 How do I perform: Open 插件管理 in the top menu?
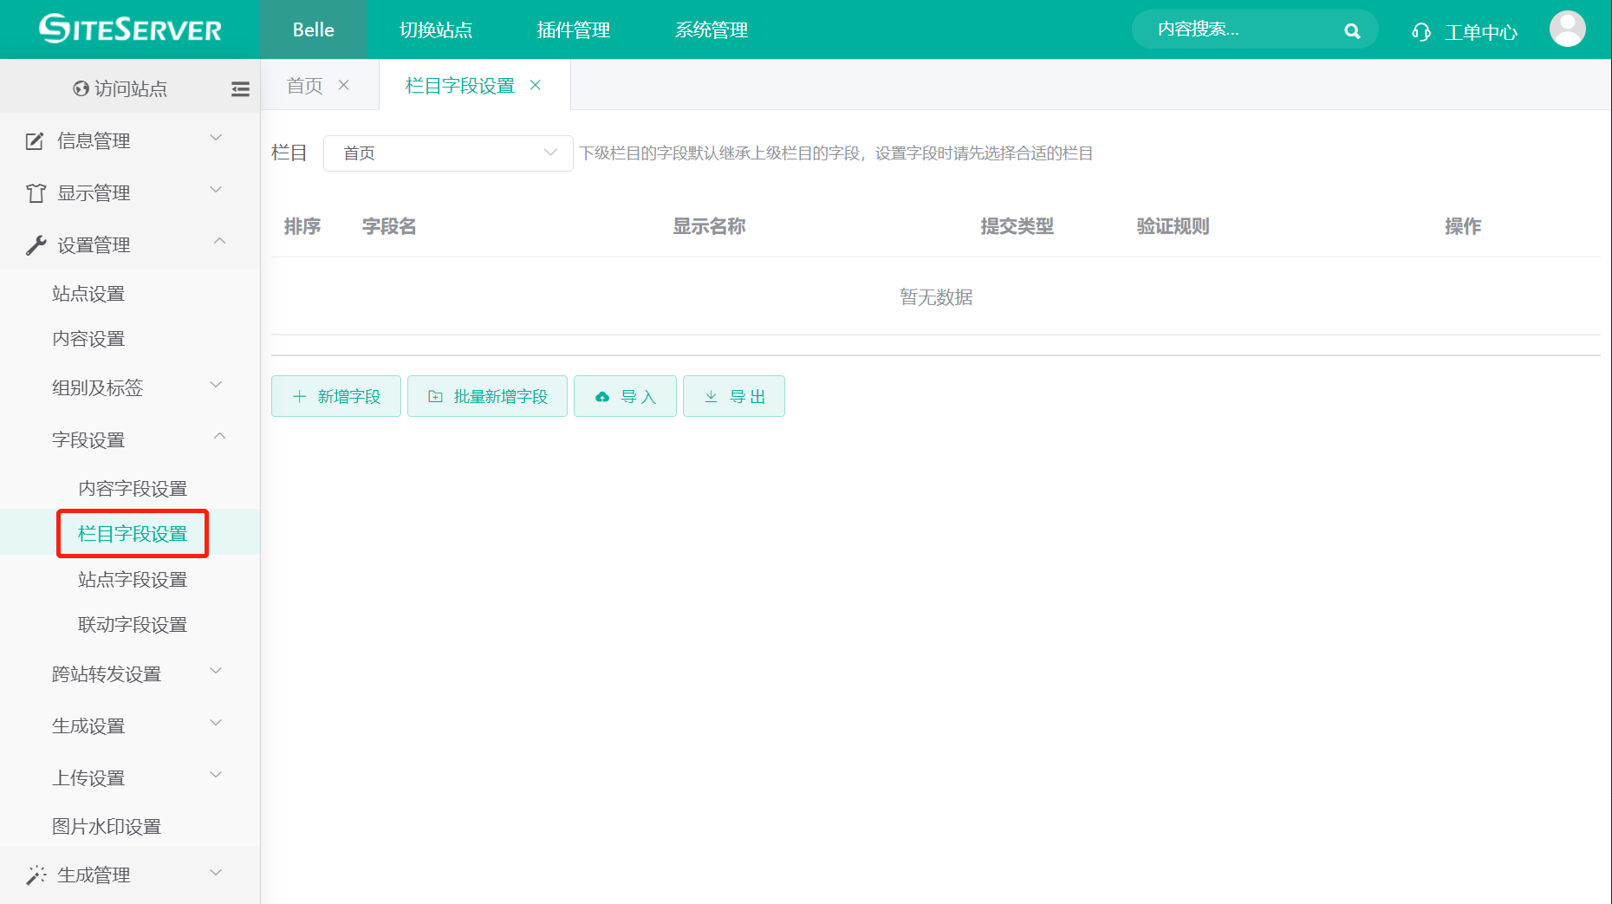pyautogui.click(x=573, y=29)
